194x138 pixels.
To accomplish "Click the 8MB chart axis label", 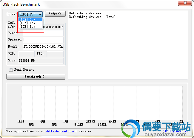I will (31, 125).
